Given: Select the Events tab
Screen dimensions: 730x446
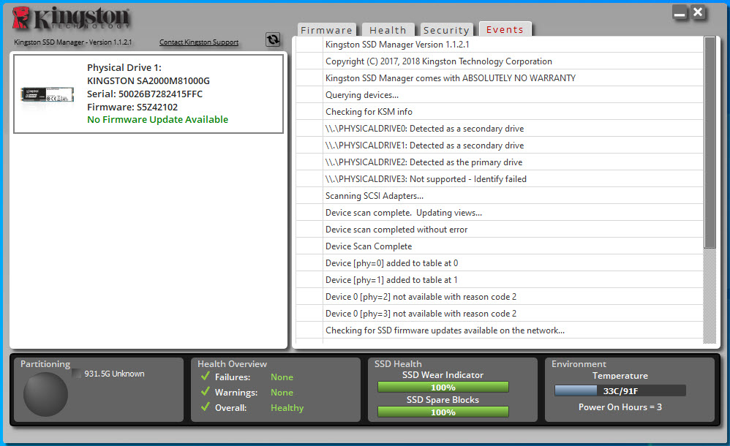Looking at the screenshot, I should (505, 29).
